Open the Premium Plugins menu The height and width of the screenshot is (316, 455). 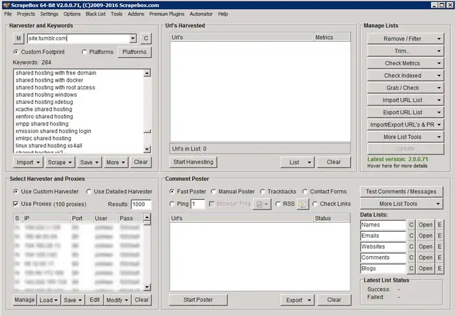point(166,14)
